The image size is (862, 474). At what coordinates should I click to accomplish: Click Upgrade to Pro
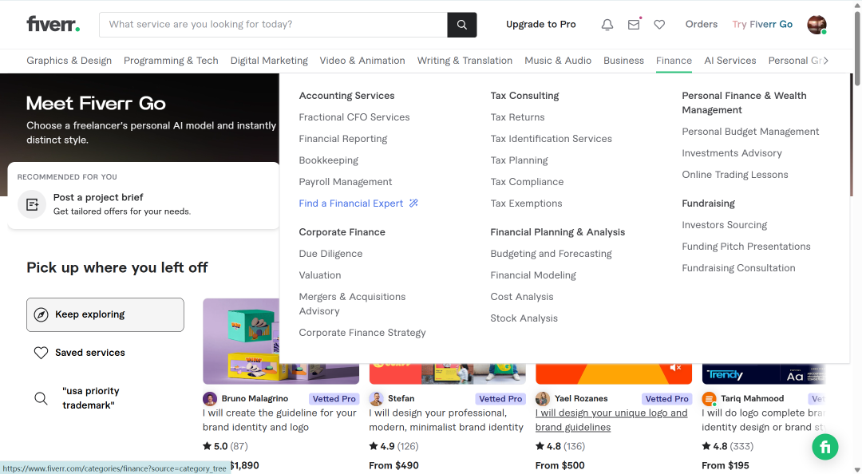pyautogui.click(x=541, y=24)
